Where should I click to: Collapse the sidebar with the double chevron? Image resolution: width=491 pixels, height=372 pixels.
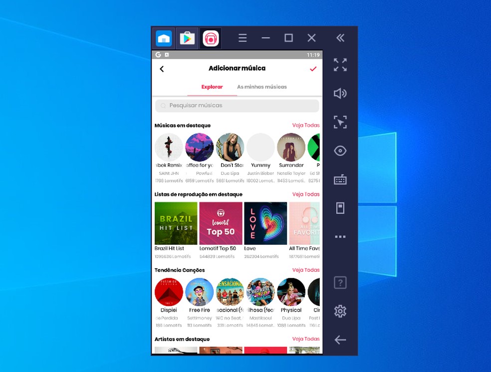click(x=340, y=37)
